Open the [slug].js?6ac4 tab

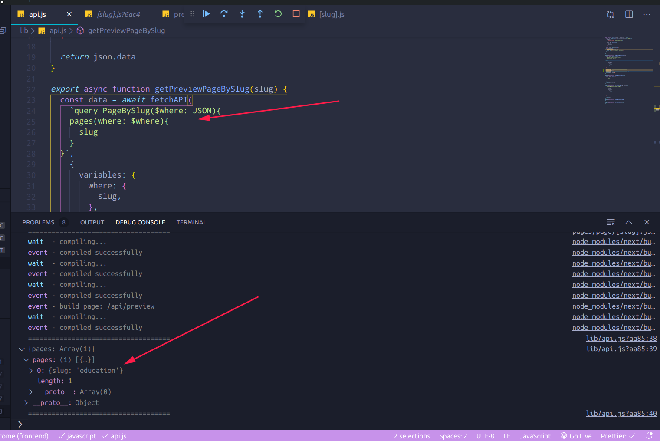click(x=118, y=14)
